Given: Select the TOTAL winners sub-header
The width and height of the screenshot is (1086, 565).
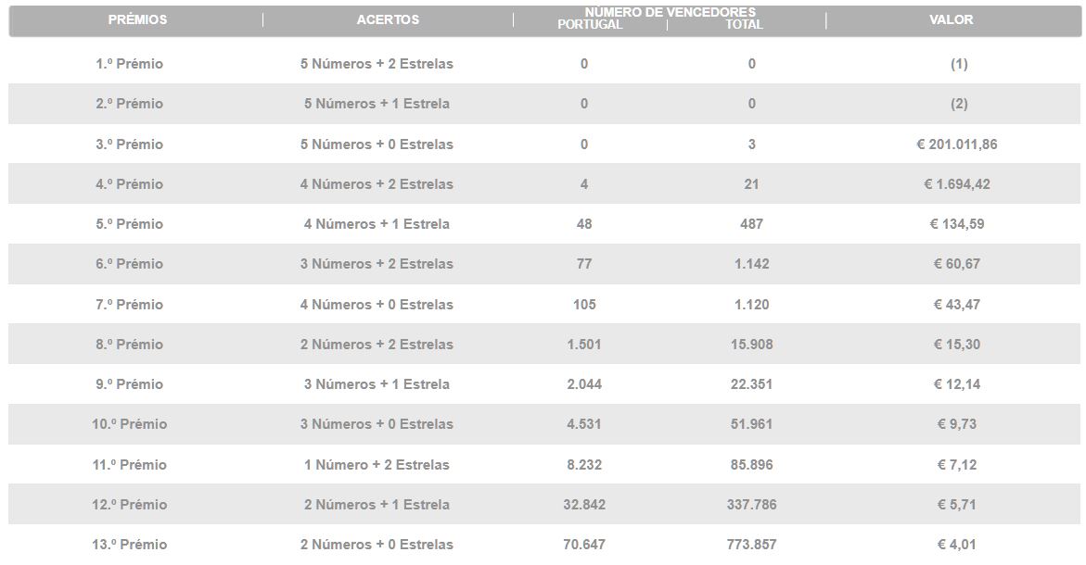Looking at the screenshot, I should click(x=744, y=24).
